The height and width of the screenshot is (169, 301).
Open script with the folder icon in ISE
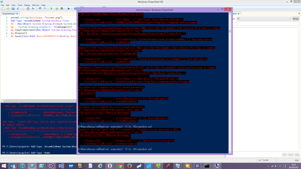click(8, 8)
